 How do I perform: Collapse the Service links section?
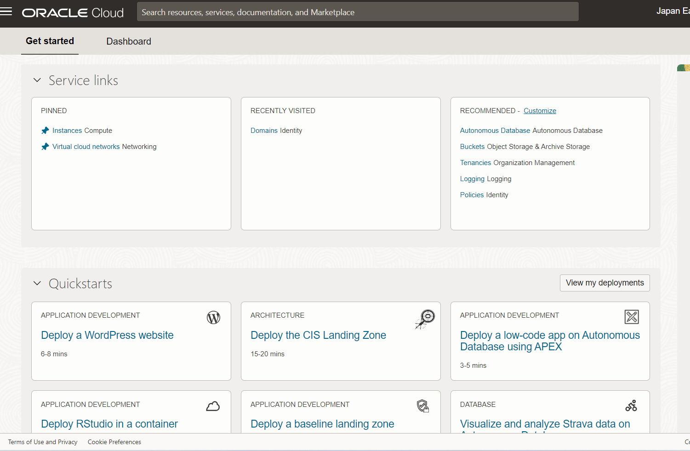click(37, 80)
